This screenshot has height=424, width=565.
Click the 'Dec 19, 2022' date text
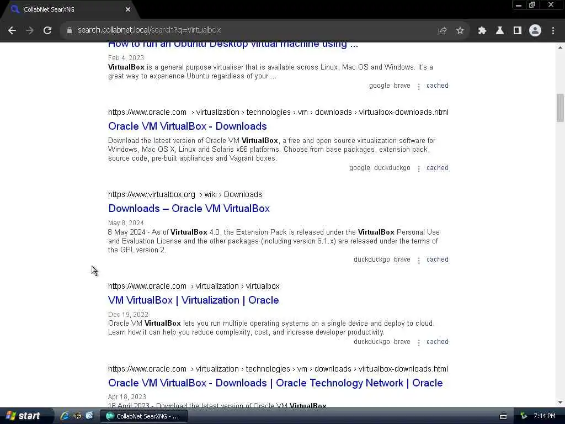(x=128, y=314)
